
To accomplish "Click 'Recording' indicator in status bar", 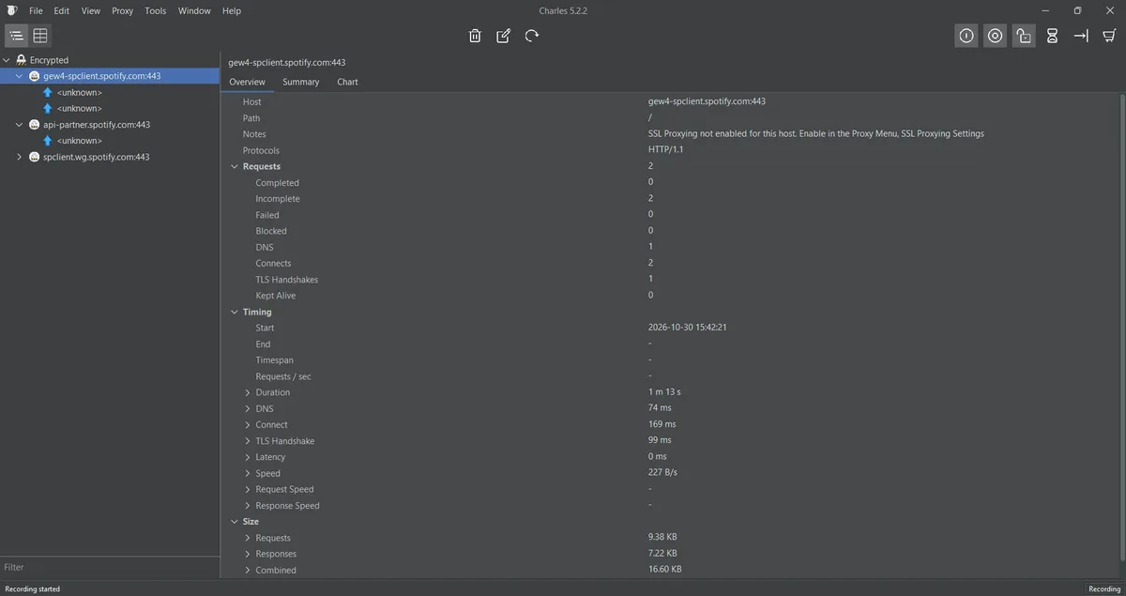I will 1104,589.
